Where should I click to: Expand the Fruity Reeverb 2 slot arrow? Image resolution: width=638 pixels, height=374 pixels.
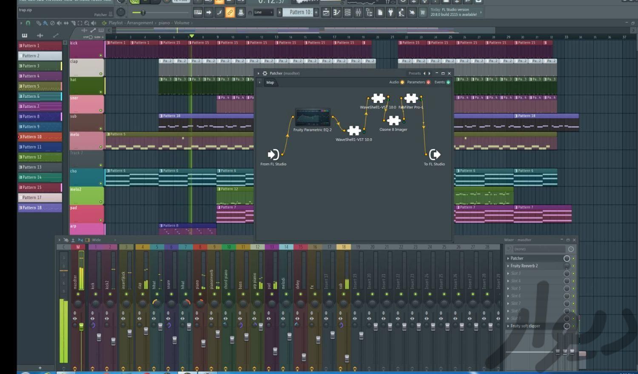(x=508, y=266)
